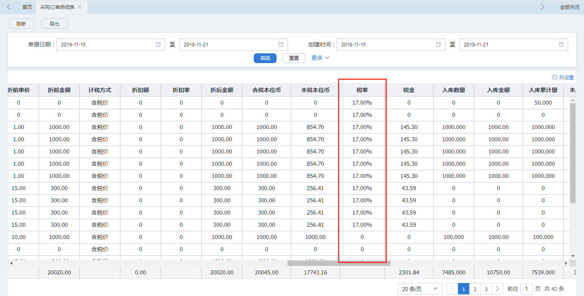Go to previous page arrow in pagination
Viewport: 584px width, 296px height.
tap(452, 289)
